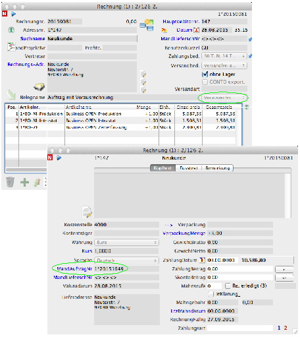Open the Zahlungsbed. dropdown
This screenshot has width=300, height=337.
224,56
